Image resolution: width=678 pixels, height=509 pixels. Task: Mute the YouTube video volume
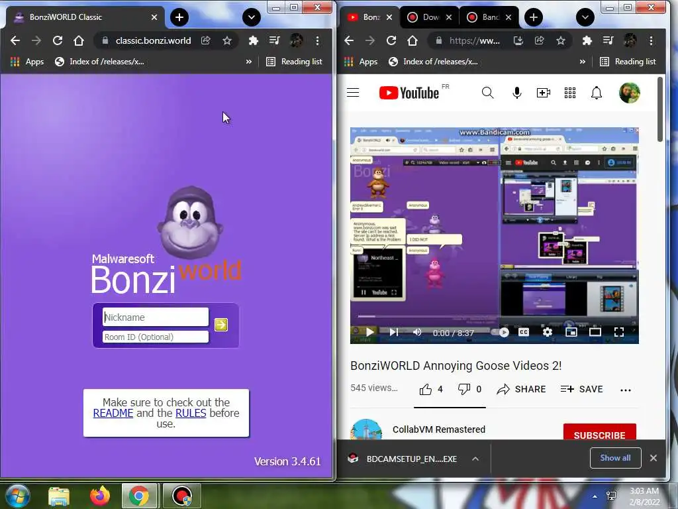point(417,332)
